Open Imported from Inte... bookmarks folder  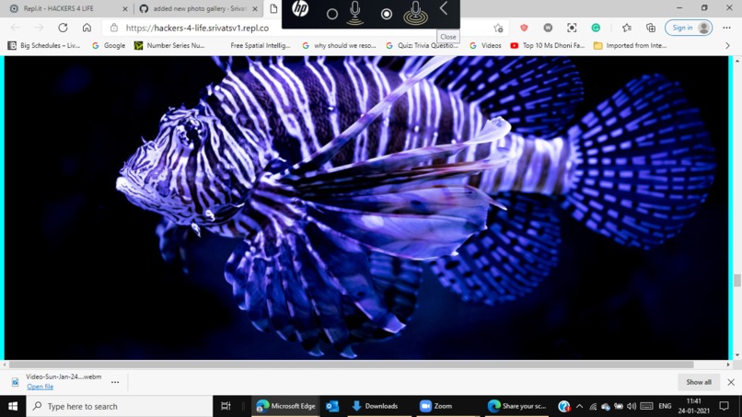click(x=631, y=45)
